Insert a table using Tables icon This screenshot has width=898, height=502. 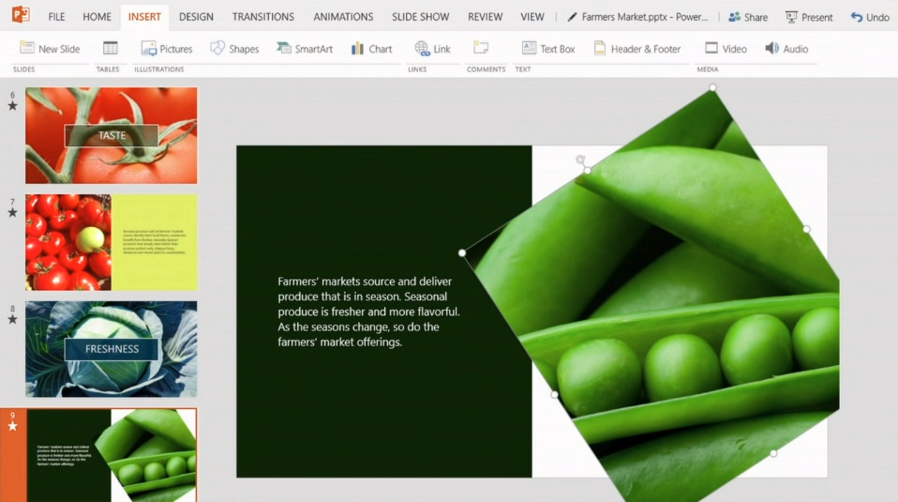111,49
